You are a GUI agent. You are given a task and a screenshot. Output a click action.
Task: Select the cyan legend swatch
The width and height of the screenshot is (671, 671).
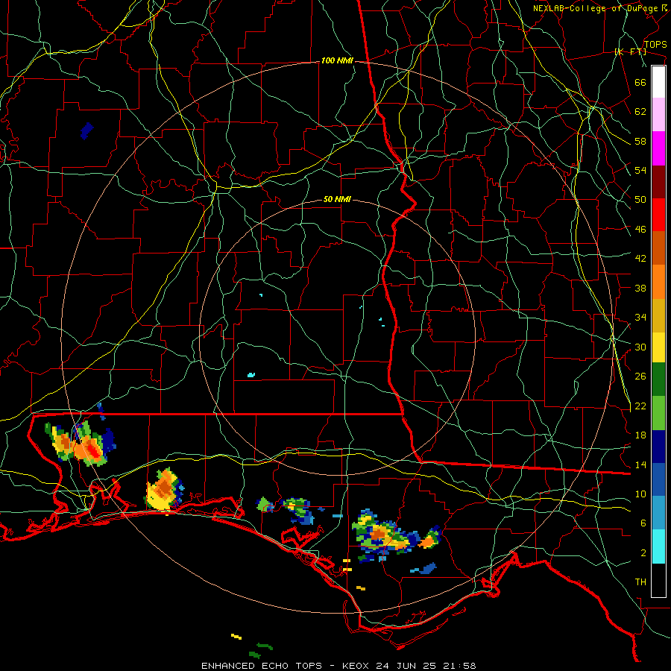pyautogui.click(x=658, y=546)
